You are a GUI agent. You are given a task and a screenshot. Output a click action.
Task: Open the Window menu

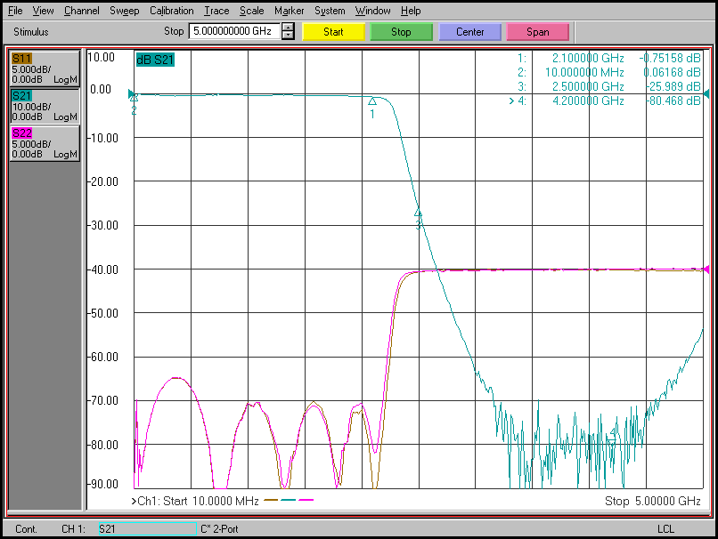pos(372,11)
